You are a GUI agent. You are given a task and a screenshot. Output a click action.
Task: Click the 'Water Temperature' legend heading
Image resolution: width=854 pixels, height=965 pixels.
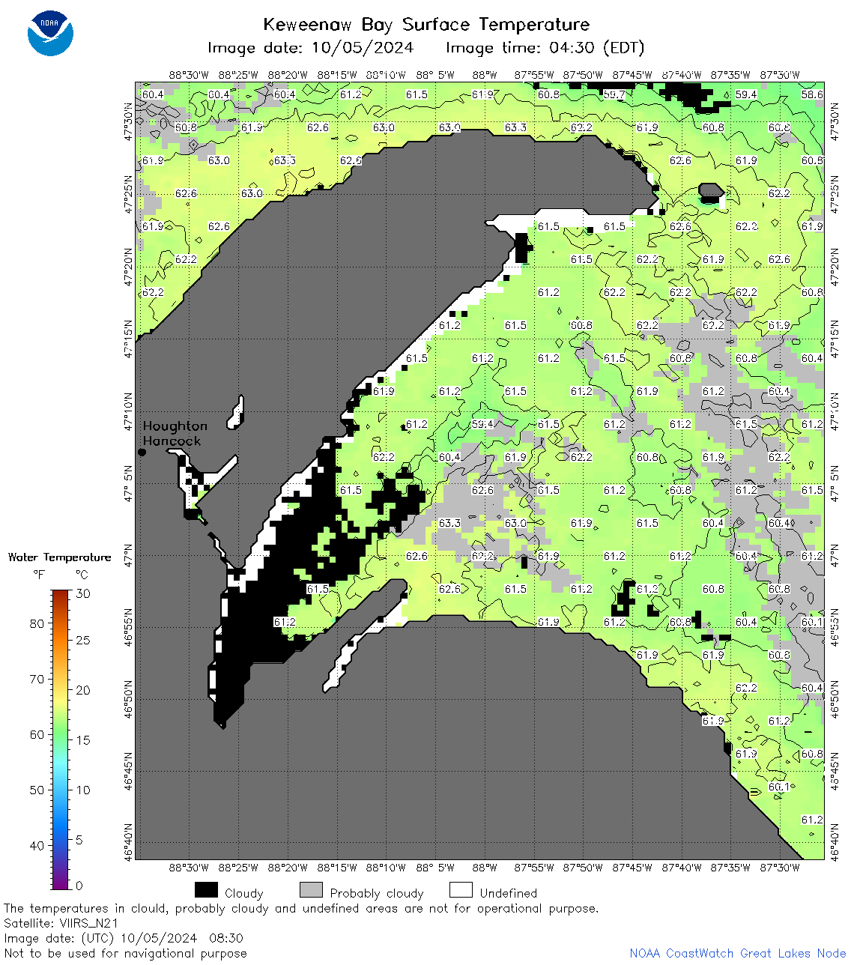click(59, 557)
